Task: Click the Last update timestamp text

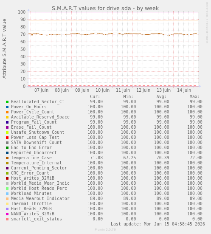Action: tap(158, 224)
